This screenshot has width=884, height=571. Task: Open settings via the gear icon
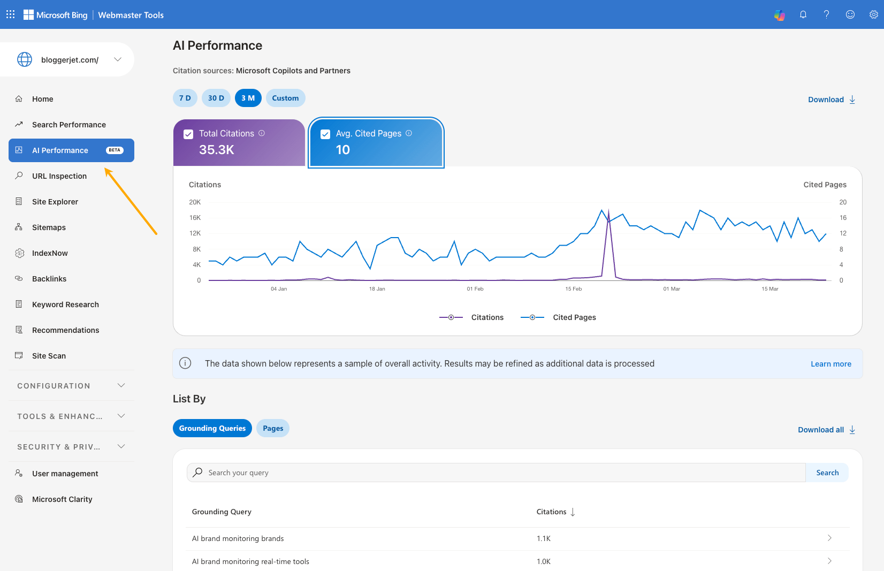(x=874, y=14)
